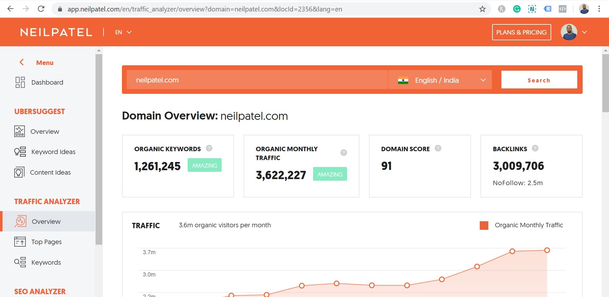Click the 3.6m organic visitors per month text
Viewport: 609px width, 297px height.
[x=225, y=225]
